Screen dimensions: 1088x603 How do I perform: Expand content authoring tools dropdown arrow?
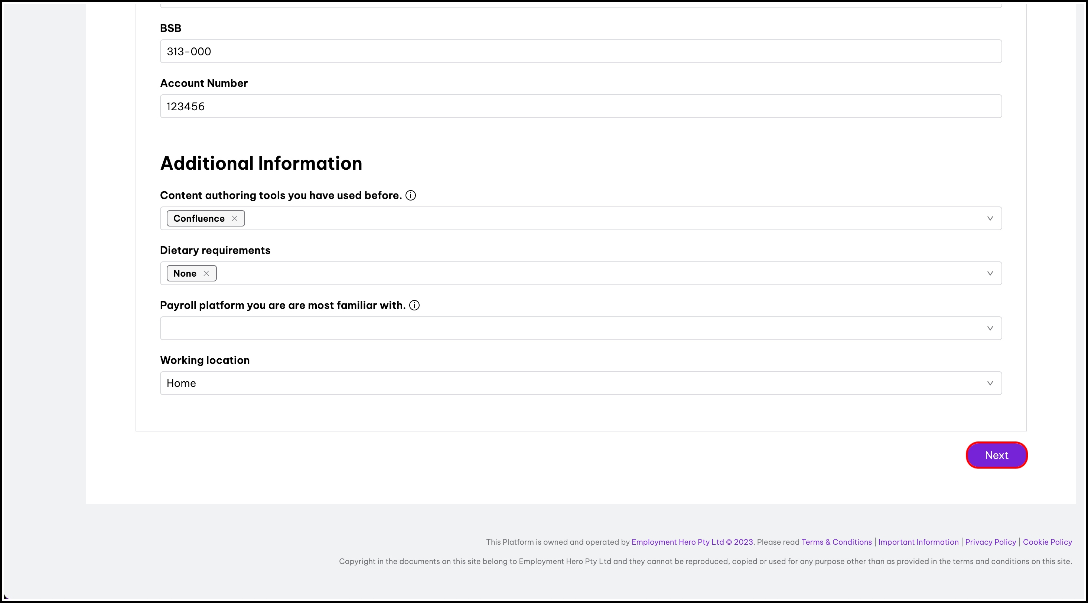click(990, 218)
